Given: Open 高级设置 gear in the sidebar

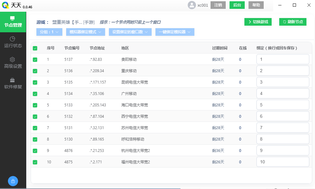Looking at the screenshot, I should (x=13, y=63).
